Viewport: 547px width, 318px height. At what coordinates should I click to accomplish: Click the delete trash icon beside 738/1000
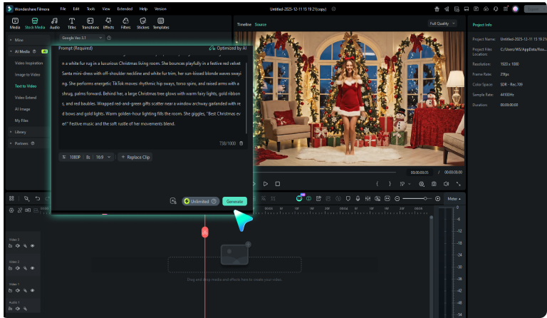[241, 143]
